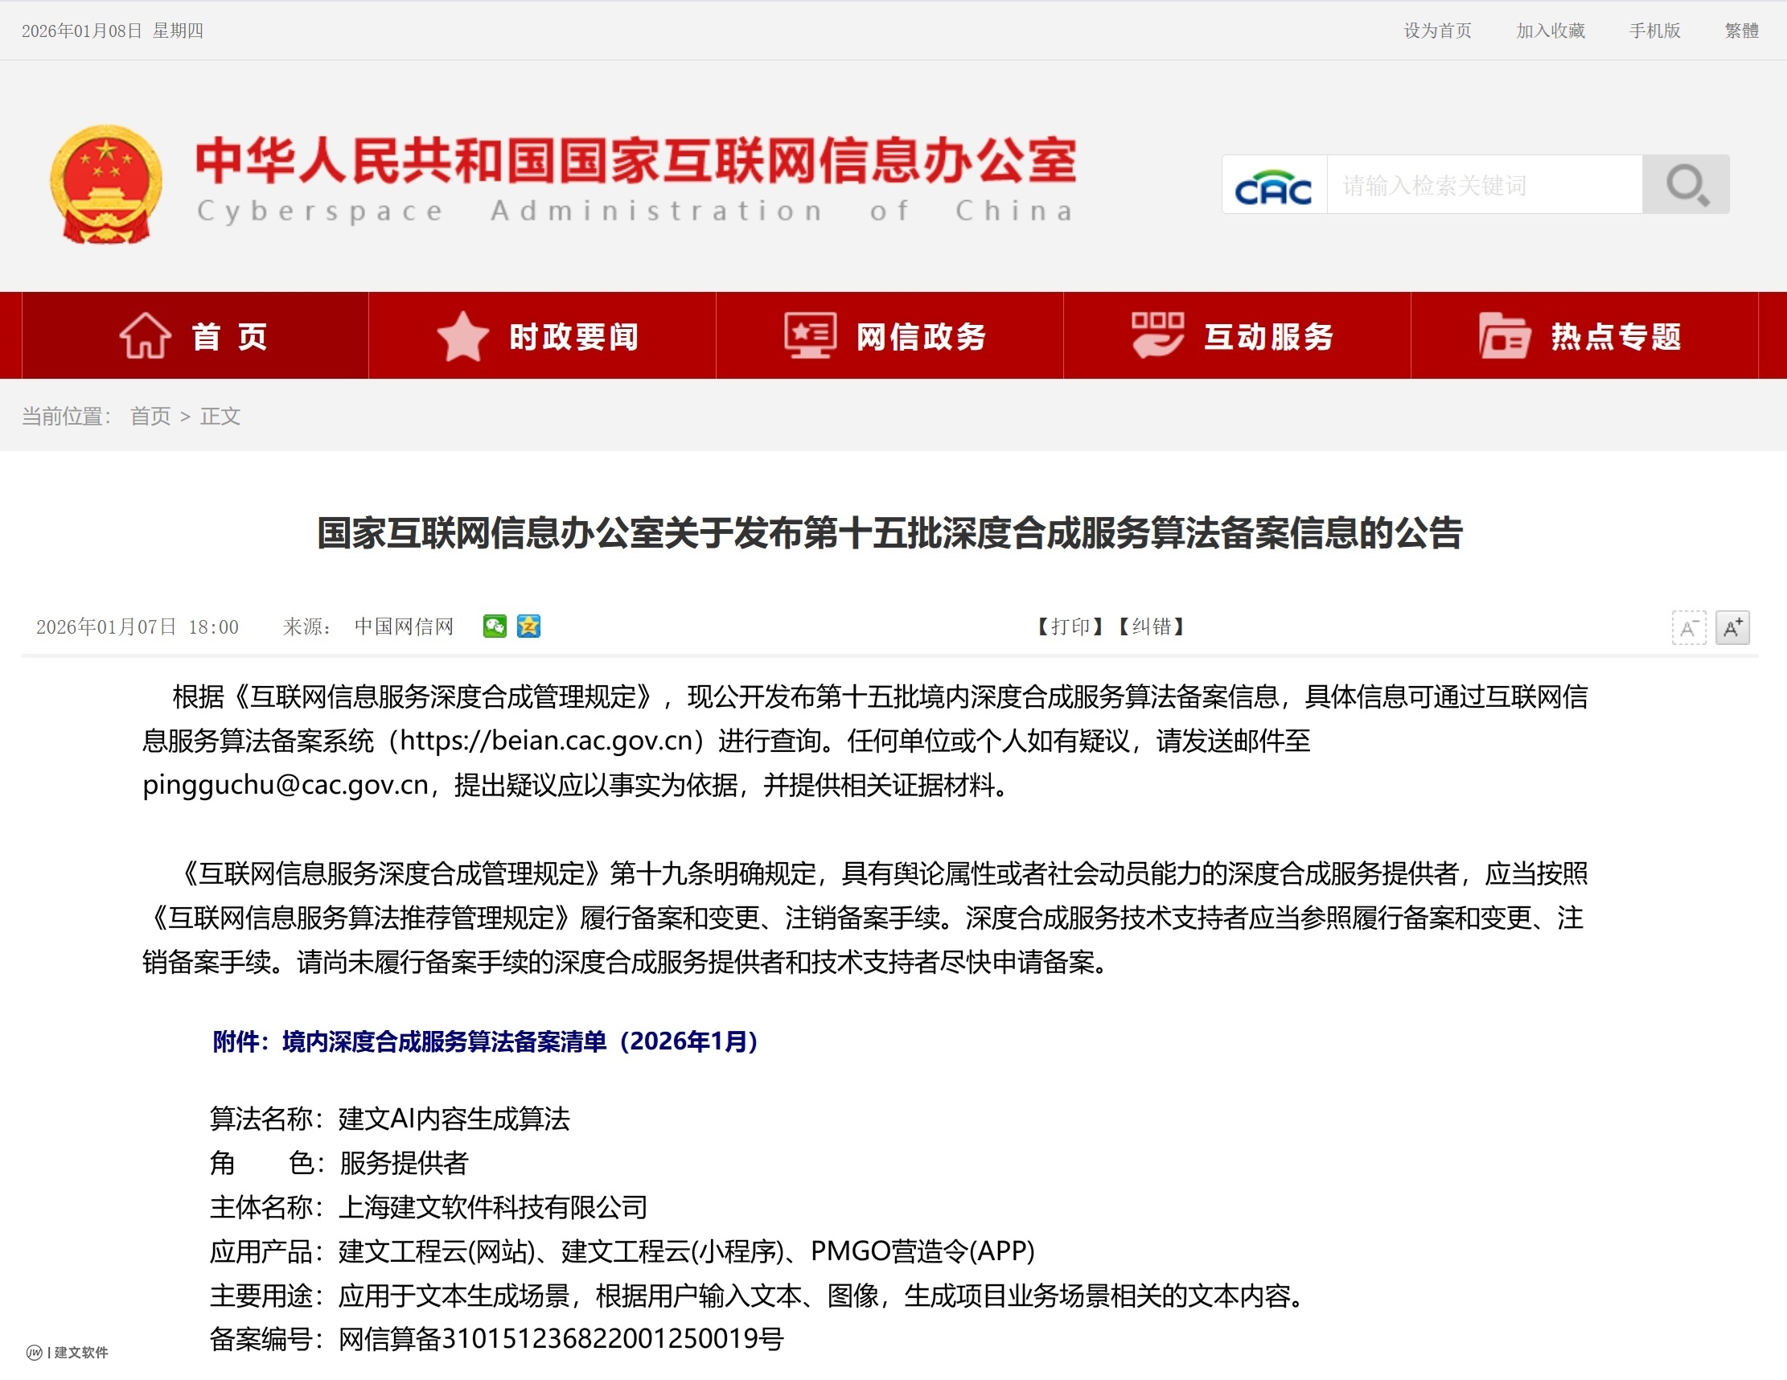
Task: Report an error via 【纠错】
Action: [x=1149, y=626]
